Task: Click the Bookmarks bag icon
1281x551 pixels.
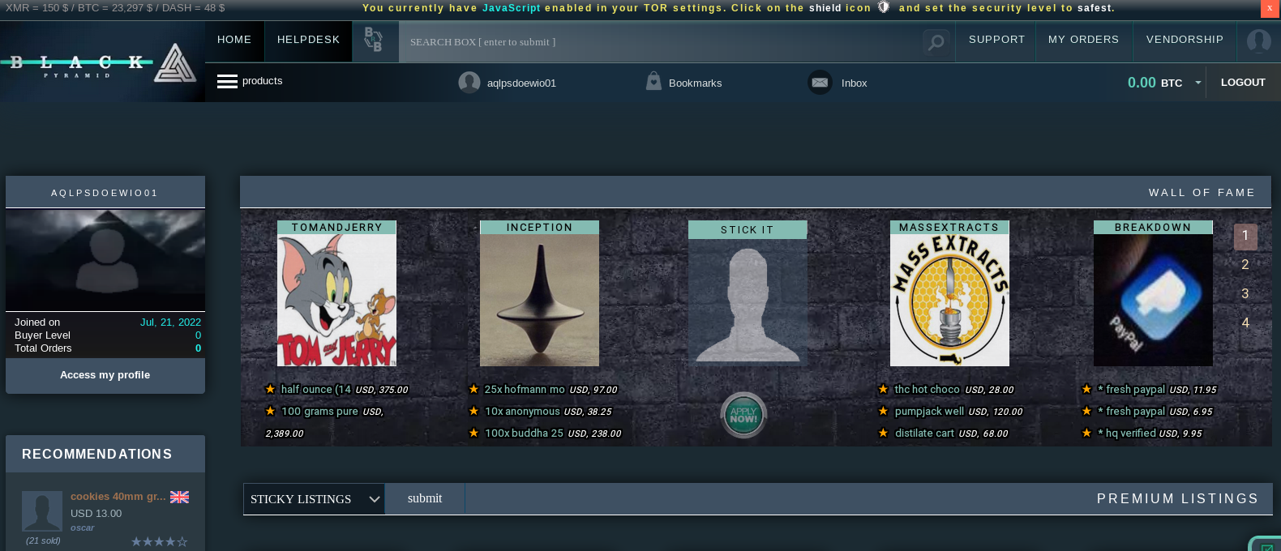Action: point(653,82)
